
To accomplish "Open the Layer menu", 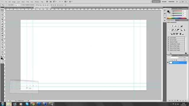I will pyautogui.click(x=18, y=2).
